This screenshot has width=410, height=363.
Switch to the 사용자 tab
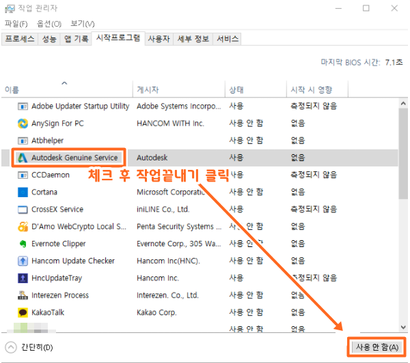[159, 39]
